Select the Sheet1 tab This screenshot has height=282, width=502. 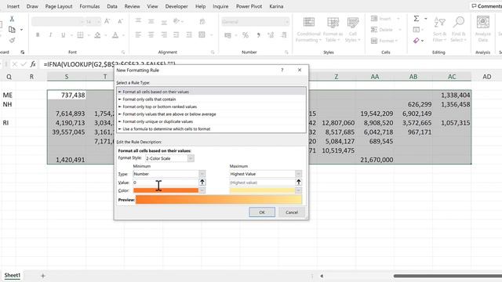click(x=13, y=275)
